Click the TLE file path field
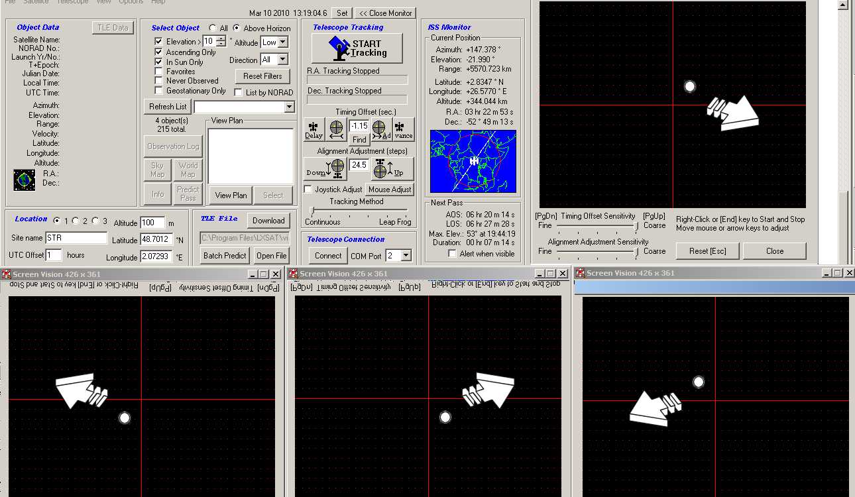 pyautogui.click(x=245, y=238)
